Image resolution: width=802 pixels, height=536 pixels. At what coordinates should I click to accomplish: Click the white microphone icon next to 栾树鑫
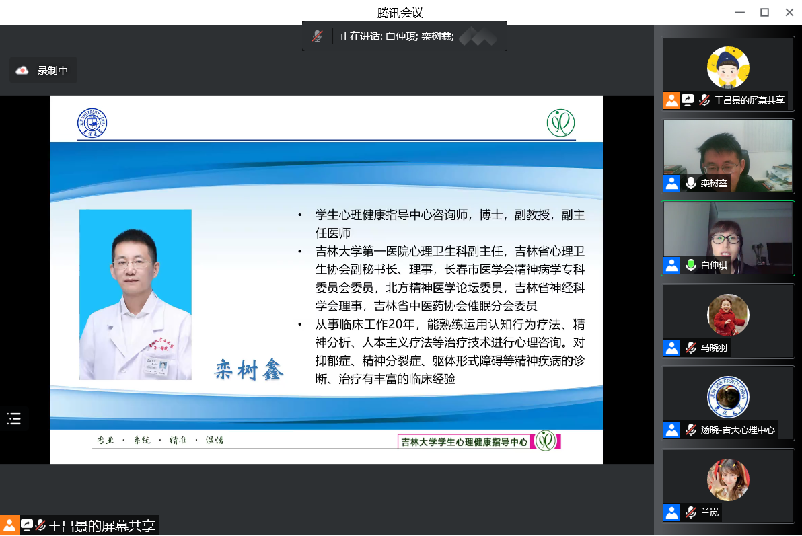[x=690, y=183]
